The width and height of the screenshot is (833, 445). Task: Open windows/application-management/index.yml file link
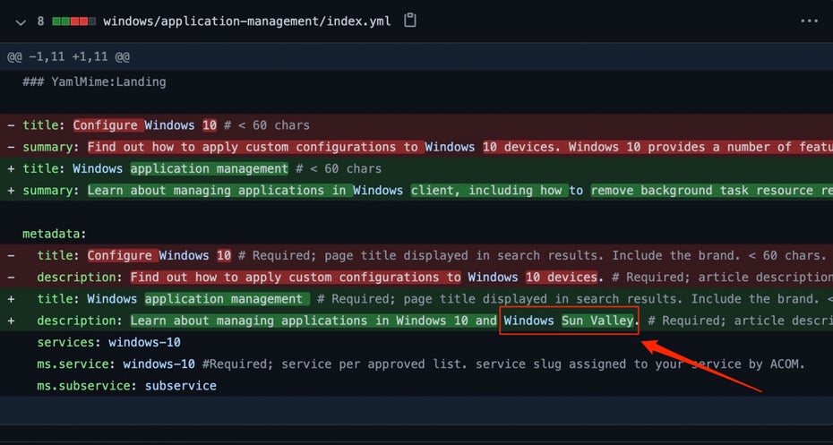click(247, 21)
